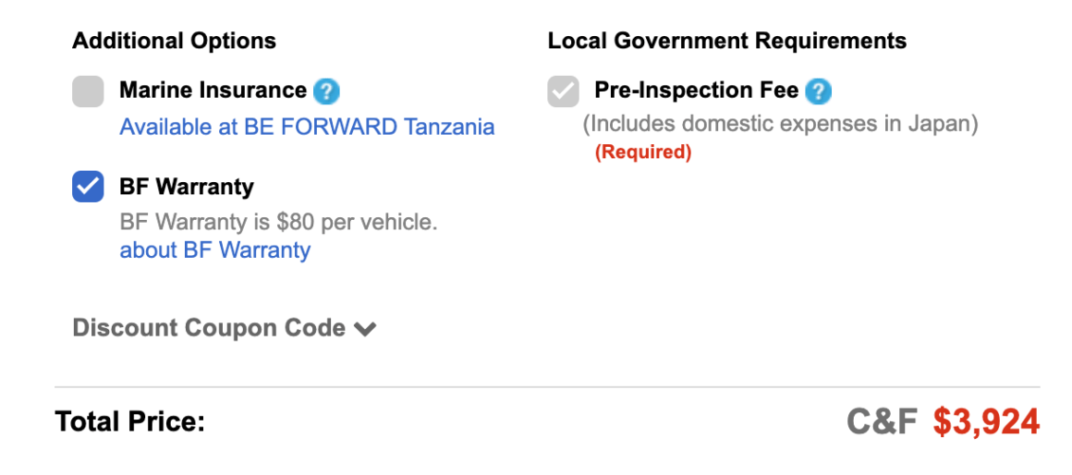Uncheck the BF Warranty checkbox
1072x475 pixels.
89,187
